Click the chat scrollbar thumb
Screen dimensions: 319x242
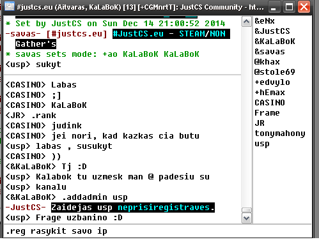(x=247, y=210)
